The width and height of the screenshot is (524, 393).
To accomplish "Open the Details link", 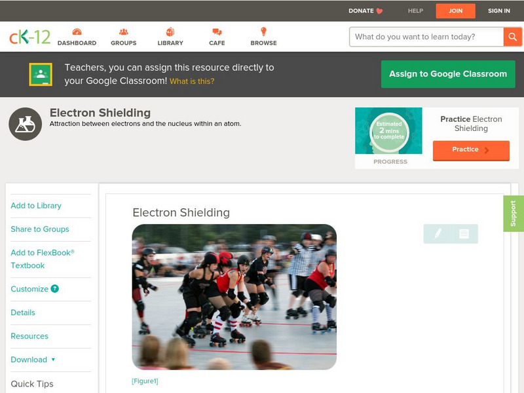I will 23,312.
